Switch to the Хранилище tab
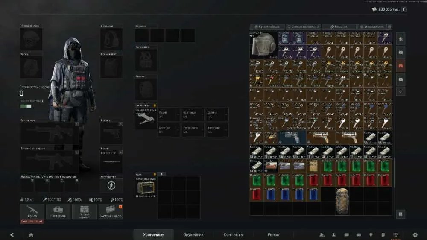Screen dimensions: 427x240 153,234
